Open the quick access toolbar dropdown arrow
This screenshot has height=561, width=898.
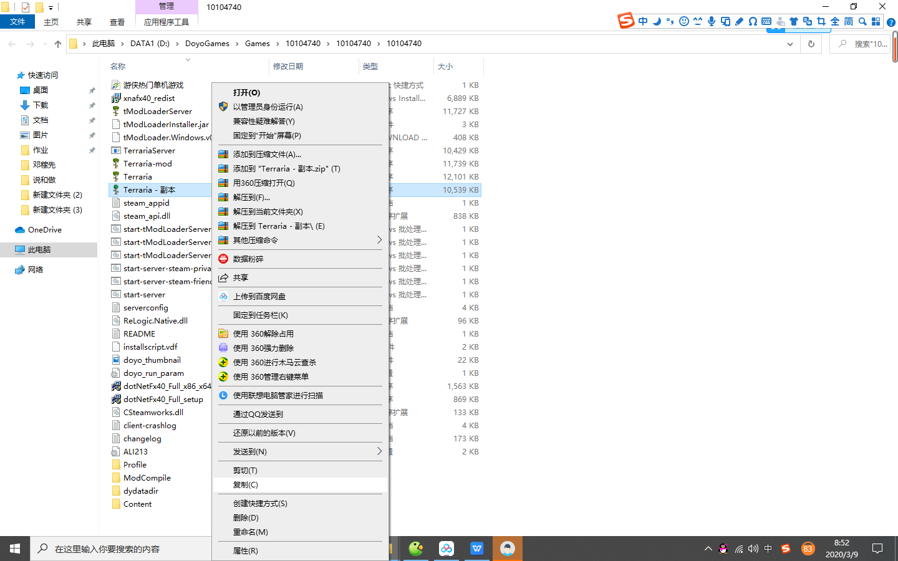coord(51,7)
